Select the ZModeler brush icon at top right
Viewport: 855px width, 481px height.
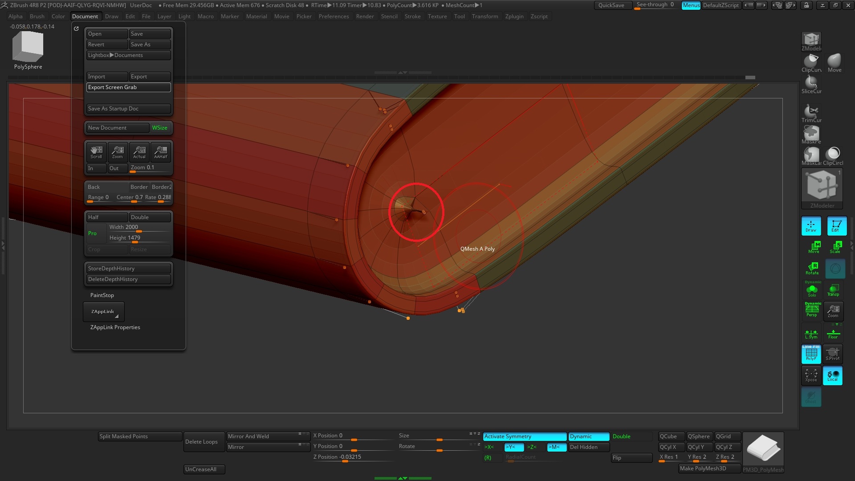coord(811,42)
